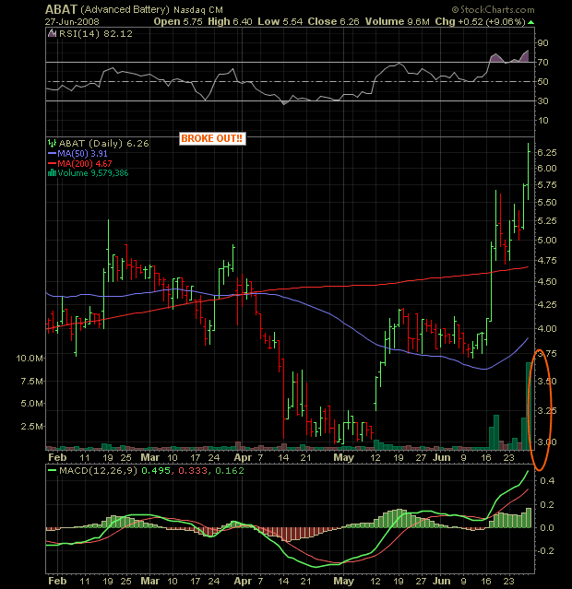
Task: Click the 27-Jun-2008 date
Action: click(72, 22)
